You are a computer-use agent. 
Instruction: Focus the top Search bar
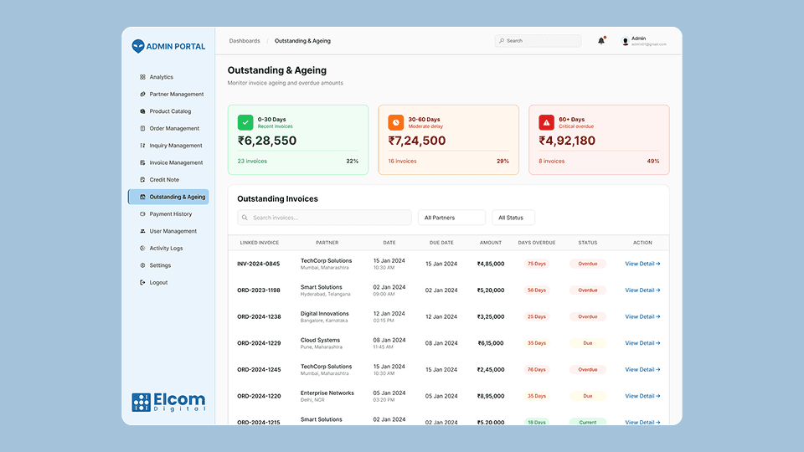[x=538, y=40]
